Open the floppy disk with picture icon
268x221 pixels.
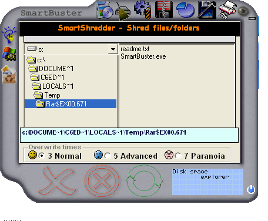(207, 10)
